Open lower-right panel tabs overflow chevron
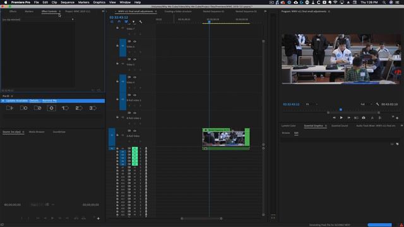404x227 pixels. click(x=401, y=125)
